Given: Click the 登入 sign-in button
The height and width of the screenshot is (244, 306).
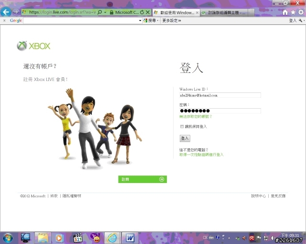Looking at the screenshot, I should [x=185, y=138].
